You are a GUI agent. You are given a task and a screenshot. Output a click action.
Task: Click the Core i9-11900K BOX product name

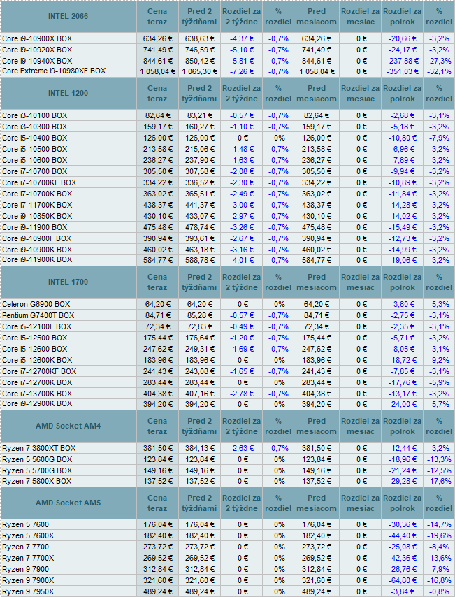[x=37, y=260]
